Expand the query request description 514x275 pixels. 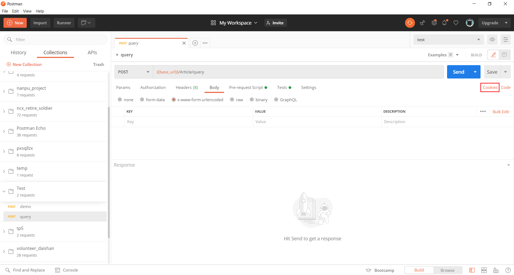[117, 55]
